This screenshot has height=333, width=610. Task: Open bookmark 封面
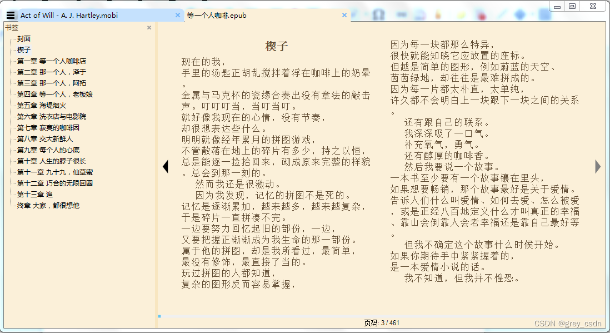click(24, 38)
